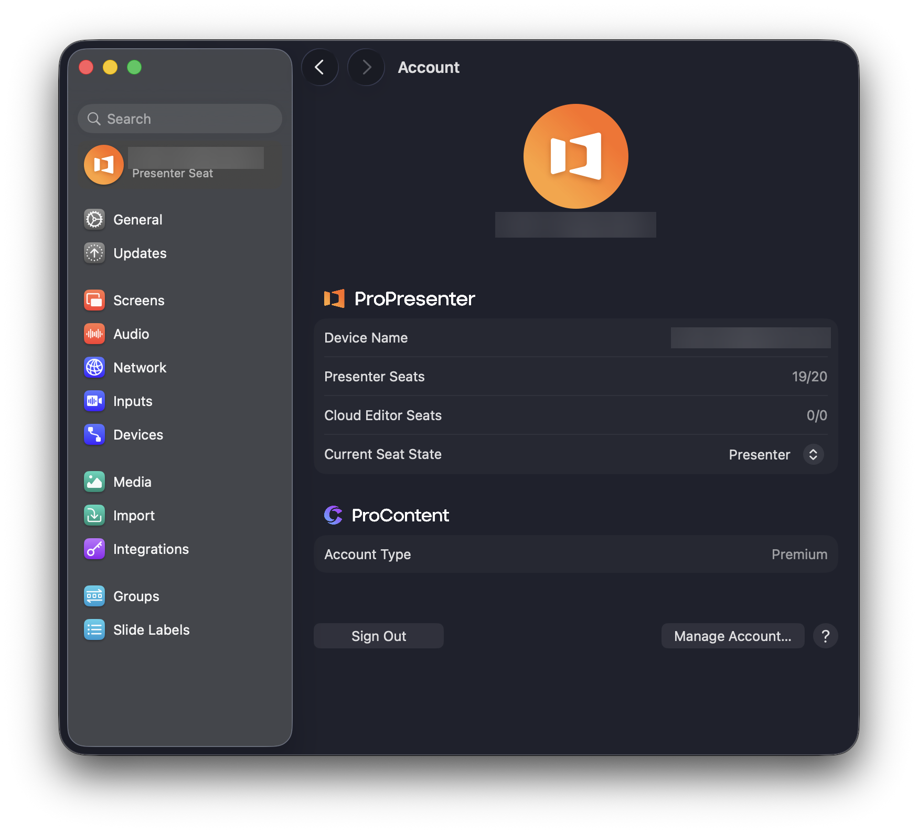Go forward with the right chevron button
Image resolution: width=918 pixels, height=833 pixels.
pyautogui.click(x=366, y=67)
